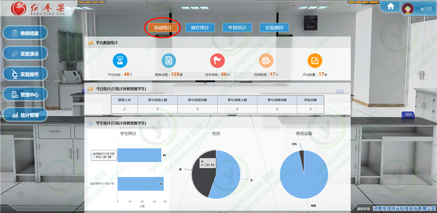Click the 平台实验：48个 label

click(x=120, y=74)
